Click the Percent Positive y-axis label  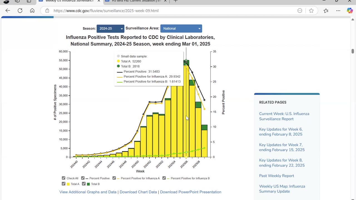click(x=223, y=102)
